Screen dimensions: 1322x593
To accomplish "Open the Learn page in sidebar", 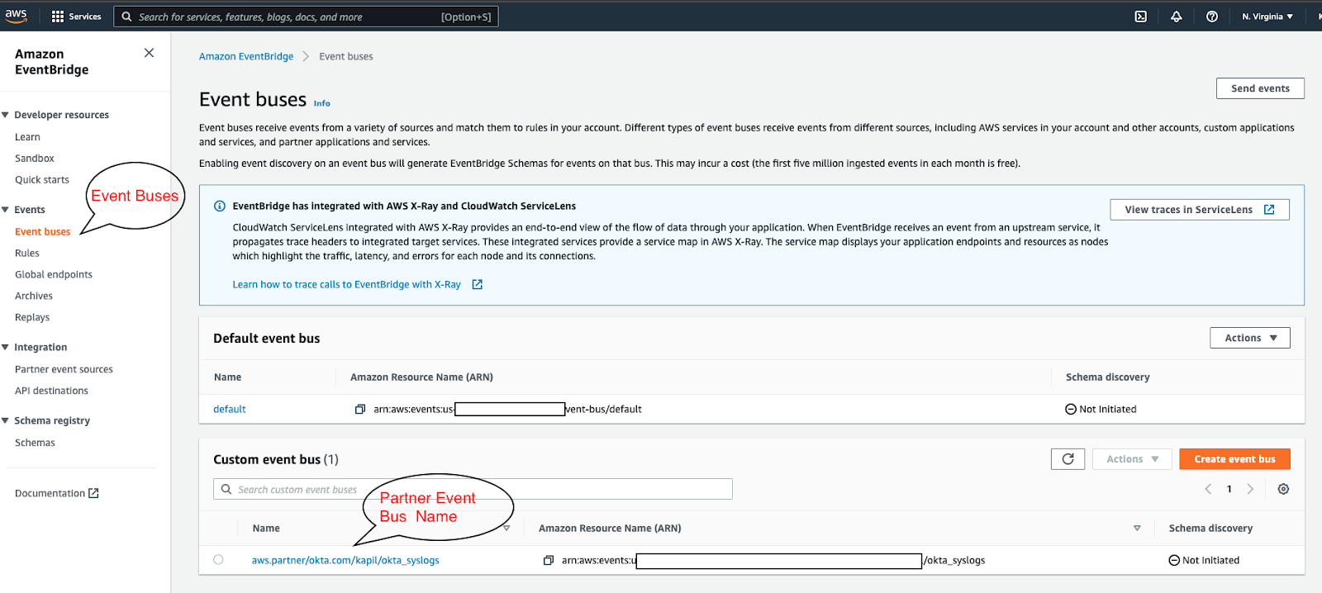I will 27,137.
